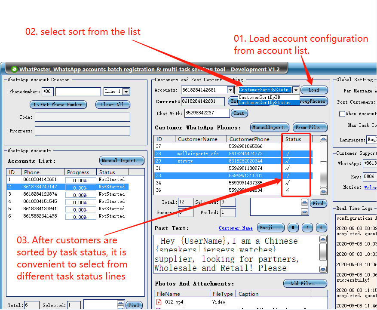Up arrow beside accounts Find box
Image resolution: width=377 pixels, height=310 pixels.
pos(121,303)
